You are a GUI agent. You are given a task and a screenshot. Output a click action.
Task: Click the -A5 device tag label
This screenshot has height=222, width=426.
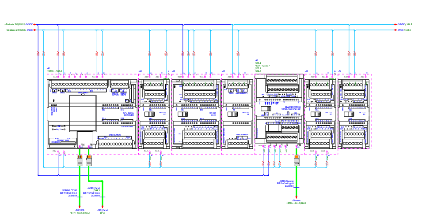(256, 60)
